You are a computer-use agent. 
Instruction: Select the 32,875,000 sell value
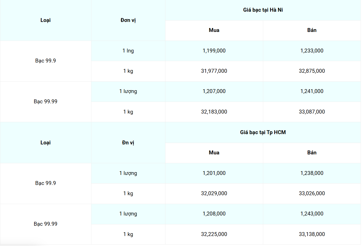click(x=312, y=71)
